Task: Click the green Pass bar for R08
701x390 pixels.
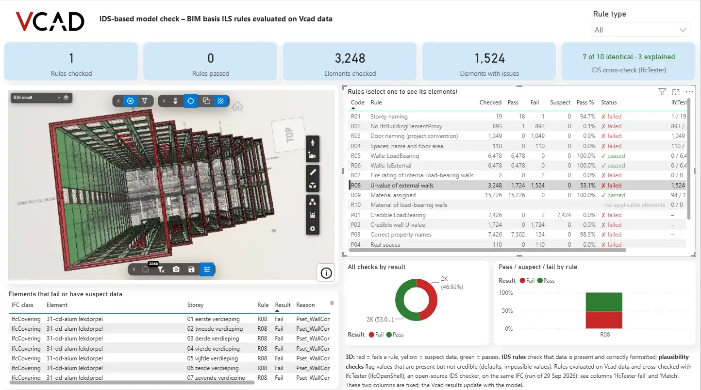Action: 604,302
